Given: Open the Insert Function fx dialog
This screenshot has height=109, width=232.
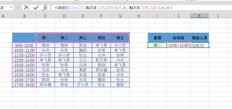Looking at the screenshot, I should [x=45, y=8].
